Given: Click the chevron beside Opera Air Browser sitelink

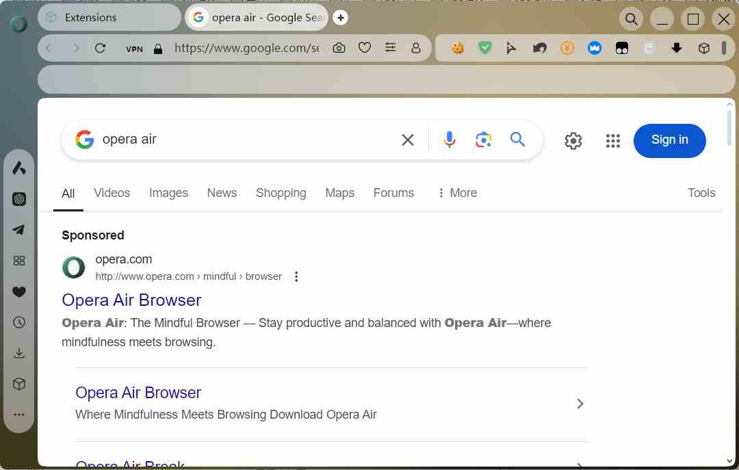Looking at the screenshot, I should [x=580, y=404].
